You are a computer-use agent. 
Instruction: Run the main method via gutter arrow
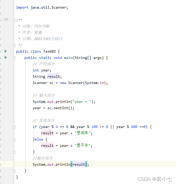pos(6,58)
